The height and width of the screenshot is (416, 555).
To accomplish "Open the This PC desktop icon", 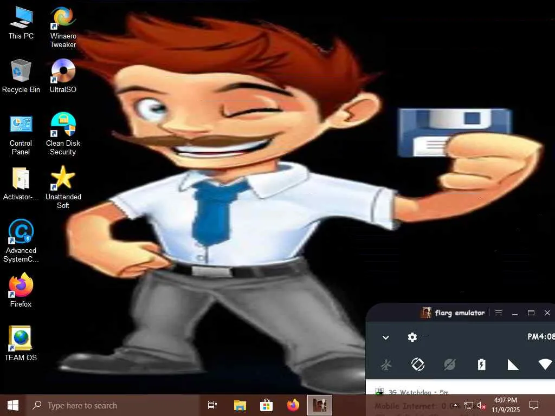I will click(x=21, y=23).
